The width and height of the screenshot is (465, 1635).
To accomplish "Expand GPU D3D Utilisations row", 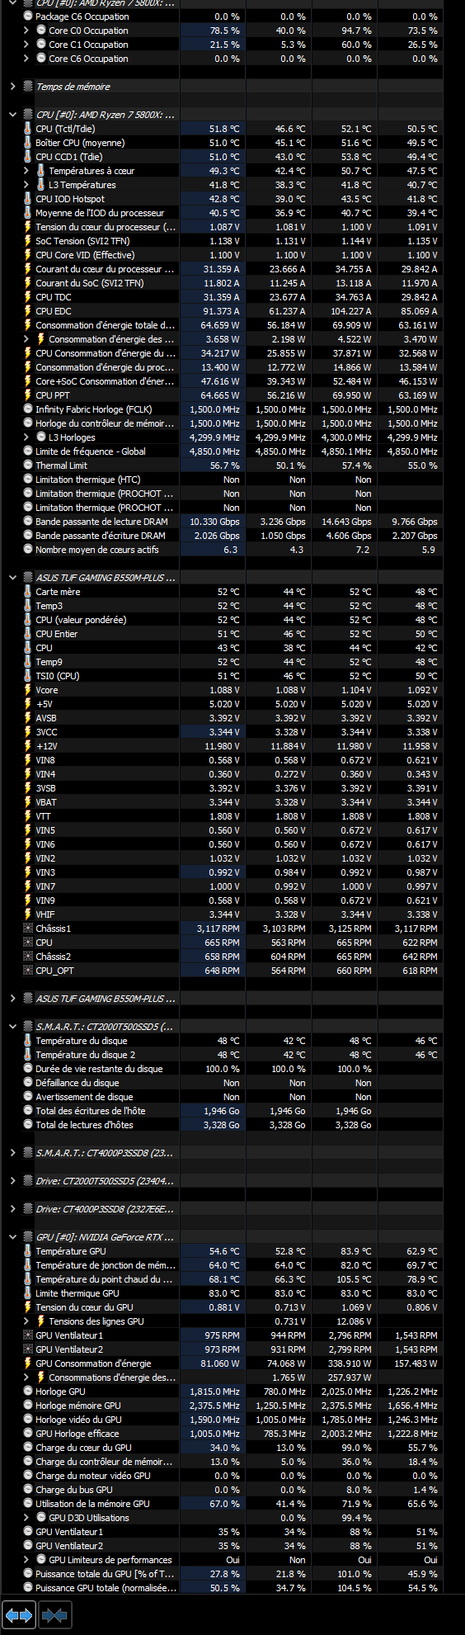I will [x=26, y=1518].
